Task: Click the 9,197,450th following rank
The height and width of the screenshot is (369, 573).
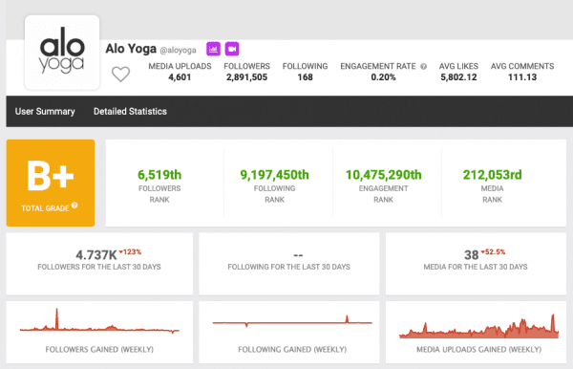Action: coord(274,175)
